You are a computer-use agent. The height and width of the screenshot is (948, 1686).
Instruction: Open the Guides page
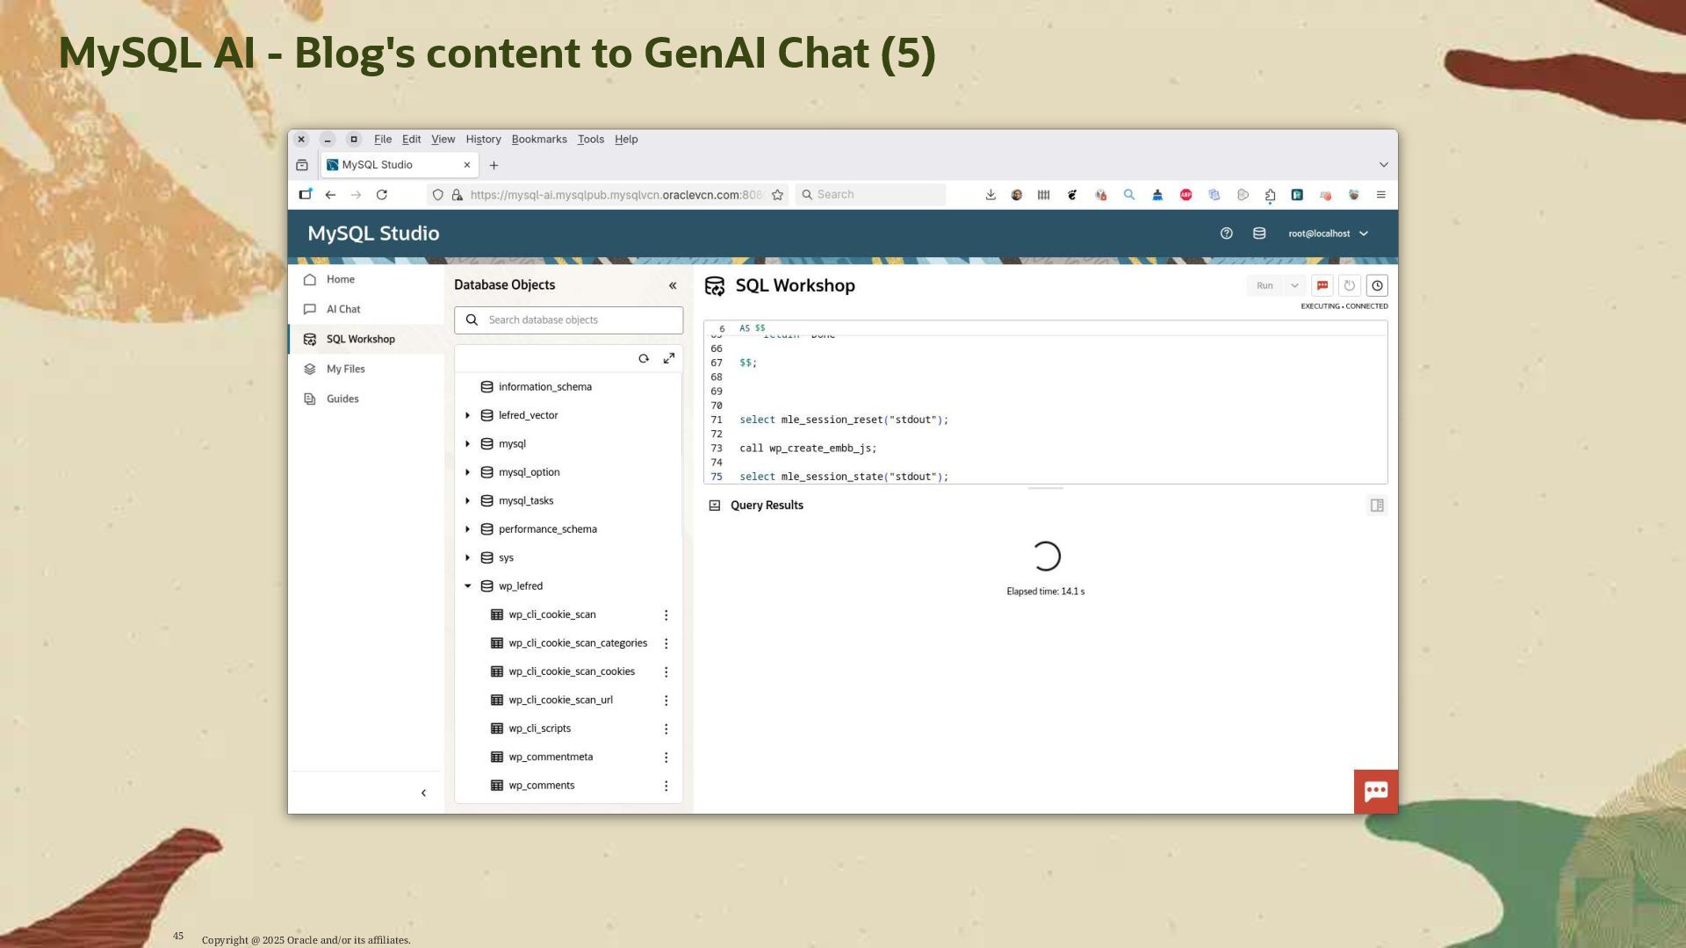342,399
